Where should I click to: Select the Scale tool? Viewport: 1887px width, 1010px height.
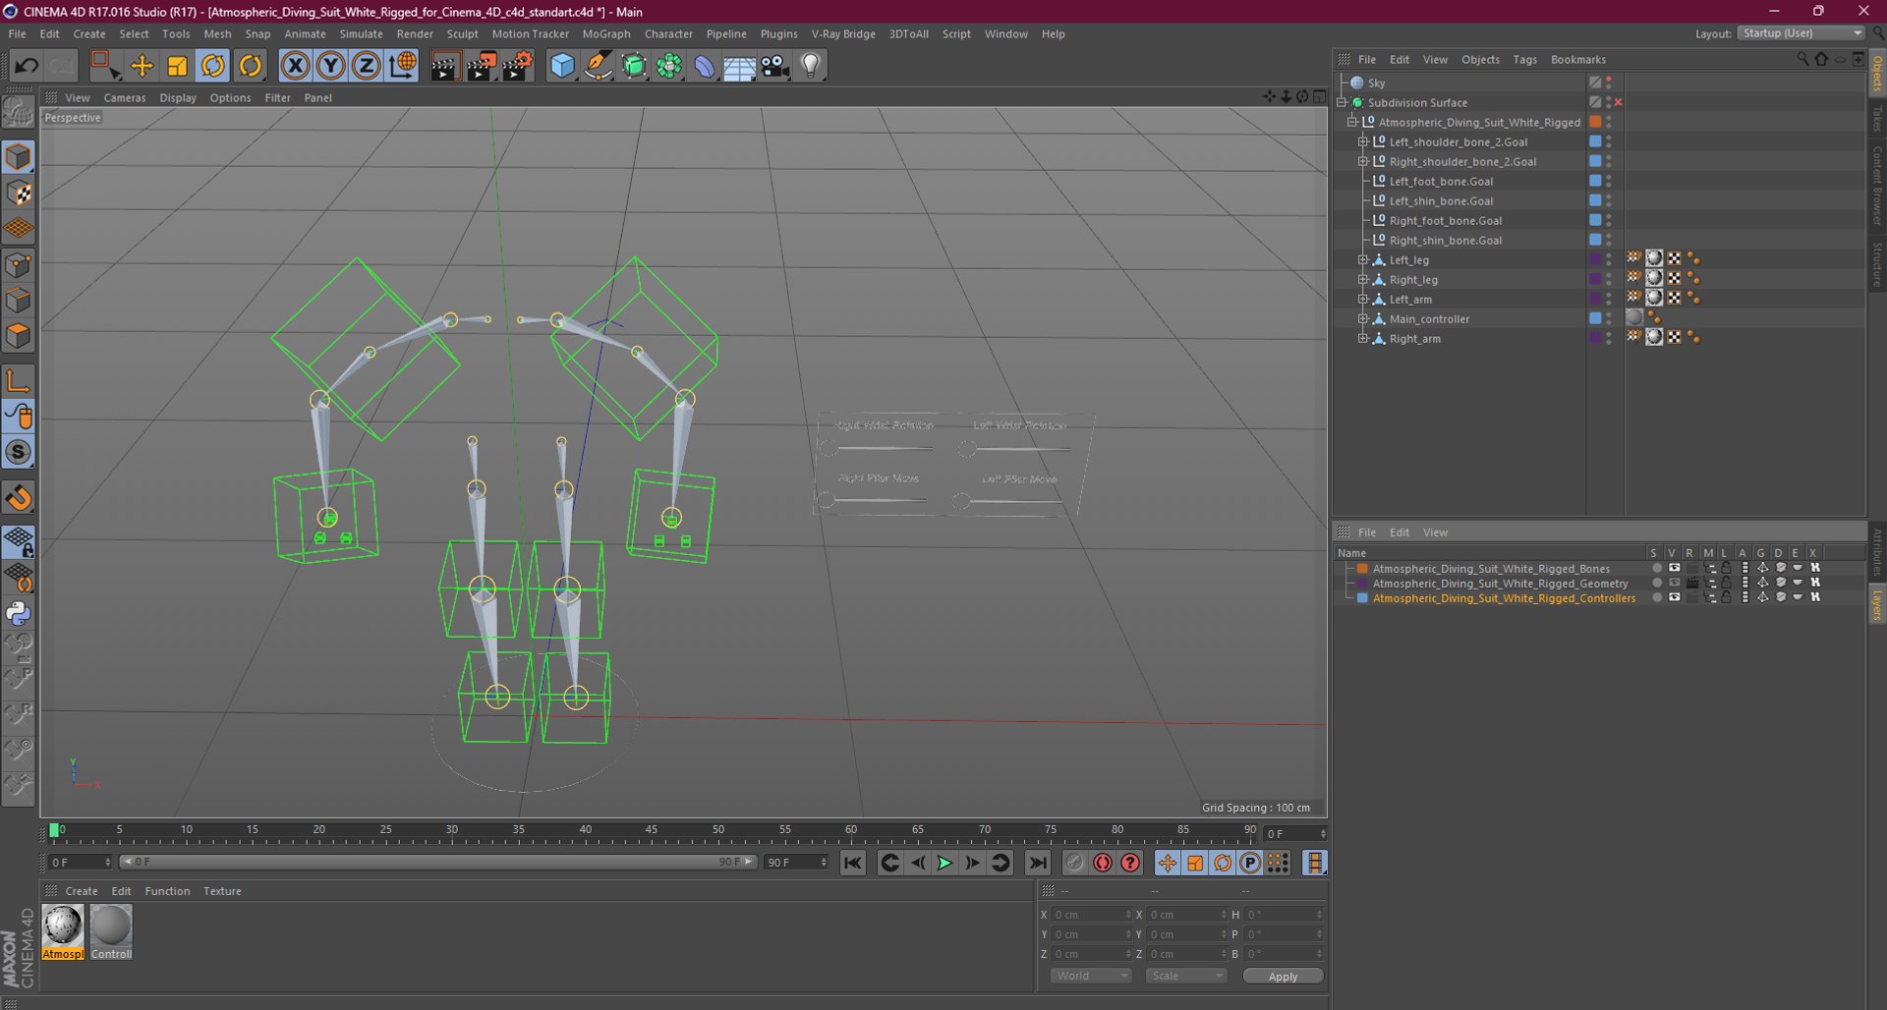tap(177, 66)
